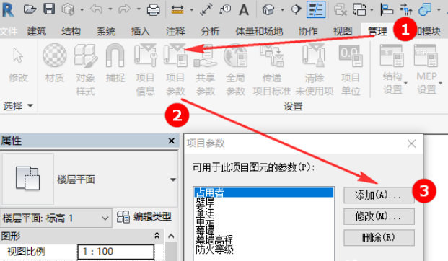
Task: Undo the last action
Action: [x=97, y=9]
